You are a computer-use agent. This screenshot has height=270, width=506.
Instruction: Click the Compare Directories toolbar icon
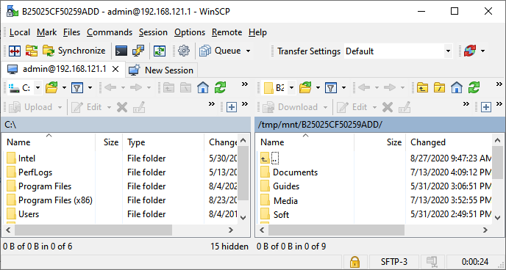coord(15,51)
